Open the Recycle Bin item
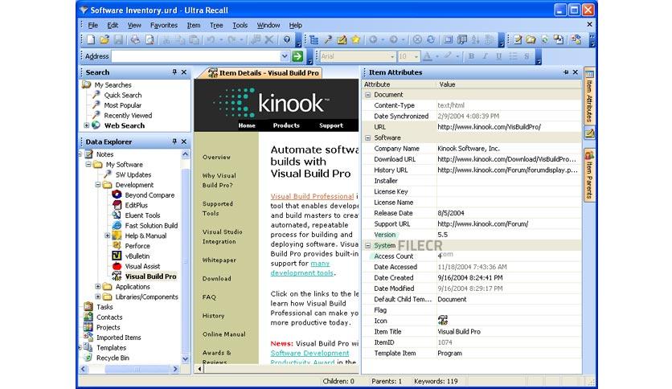Viewport: 672px width, 389px height. click(x=113, y=358)
